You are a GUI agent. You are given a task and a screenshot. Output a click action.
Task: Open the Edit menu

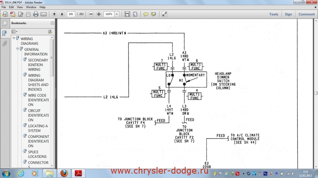coord(12,7)
